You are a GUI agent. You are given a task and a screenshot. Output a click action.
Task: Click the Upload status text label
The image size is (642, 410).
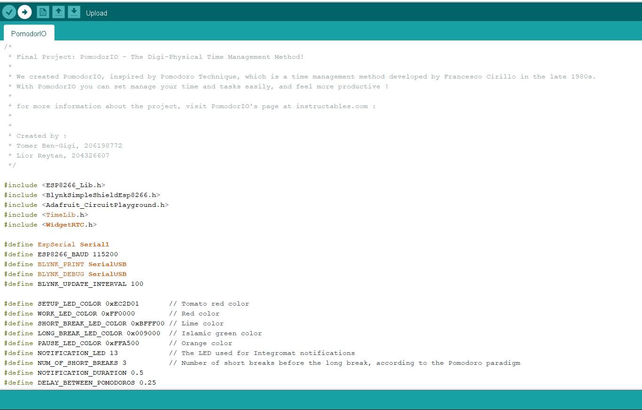pos(96,13)
